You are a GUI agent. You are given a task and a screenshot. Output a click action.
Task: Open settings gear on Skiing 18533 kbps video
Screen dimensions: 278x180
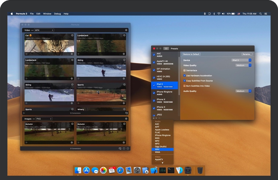(x=124, y=78)
